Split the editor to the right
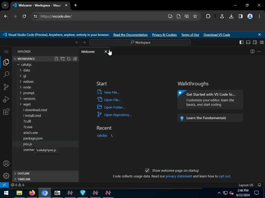The height and width of the screenshot is (198, 265). pyautogui.click(x=252, y=52)
